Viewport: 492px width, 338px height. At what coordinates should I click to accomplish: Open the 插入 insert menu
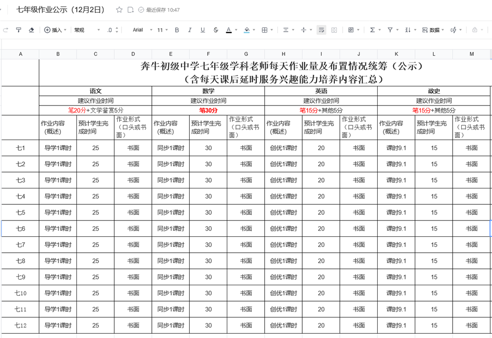[55, 30]
